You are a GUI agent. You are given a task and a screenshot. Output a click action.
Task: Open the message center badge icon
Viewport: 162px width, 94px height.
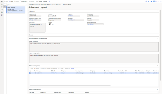point(154,1)
